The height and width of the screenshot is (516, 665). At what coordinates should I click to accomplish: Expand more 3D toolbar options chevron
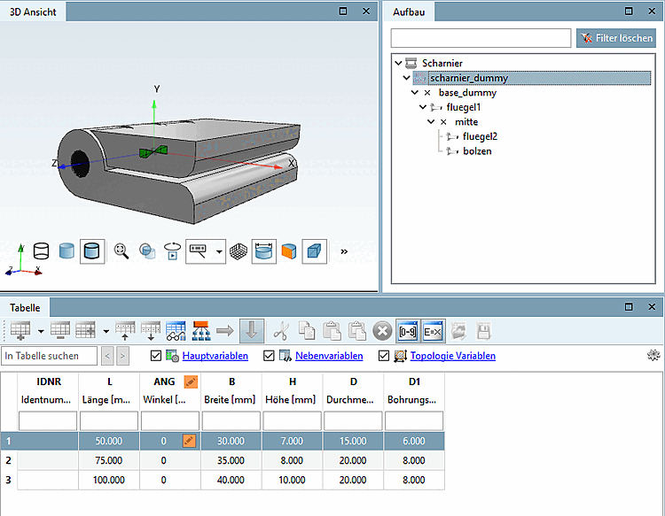click(x=344, y=251)
